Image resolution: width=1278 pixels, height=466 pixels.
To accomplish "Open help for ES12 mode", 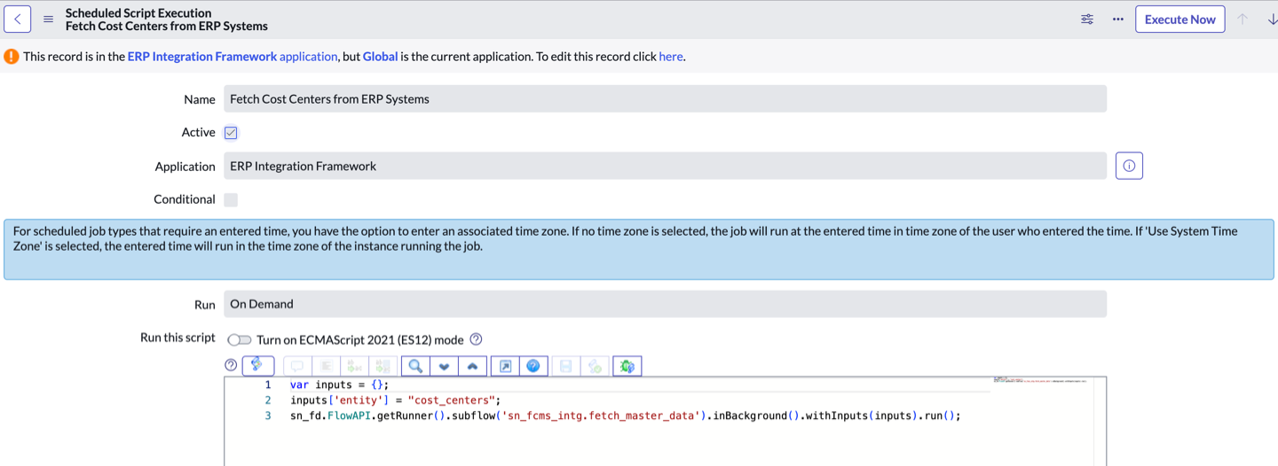I will (x=476, y=339).
